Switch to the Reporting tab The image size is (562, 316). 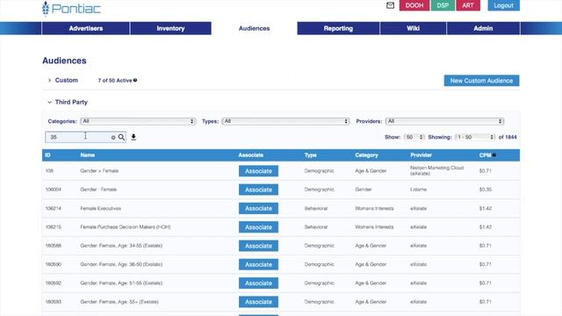[x=338, y=28]
